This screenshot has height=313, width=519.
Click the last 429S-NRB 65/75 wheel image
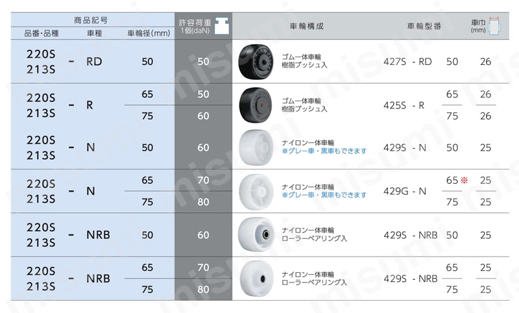(256, 278)
